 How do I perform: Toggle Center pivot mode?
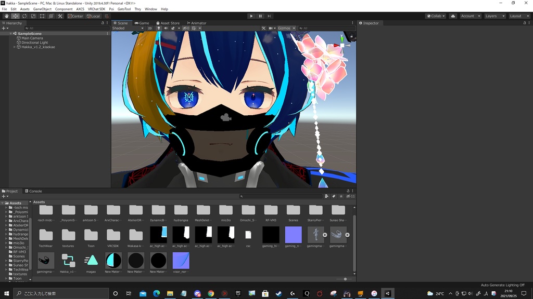(x=75, y=16)
